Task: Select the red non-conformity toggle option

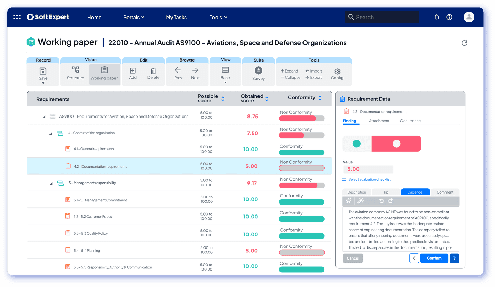Action: coord(396,144)
